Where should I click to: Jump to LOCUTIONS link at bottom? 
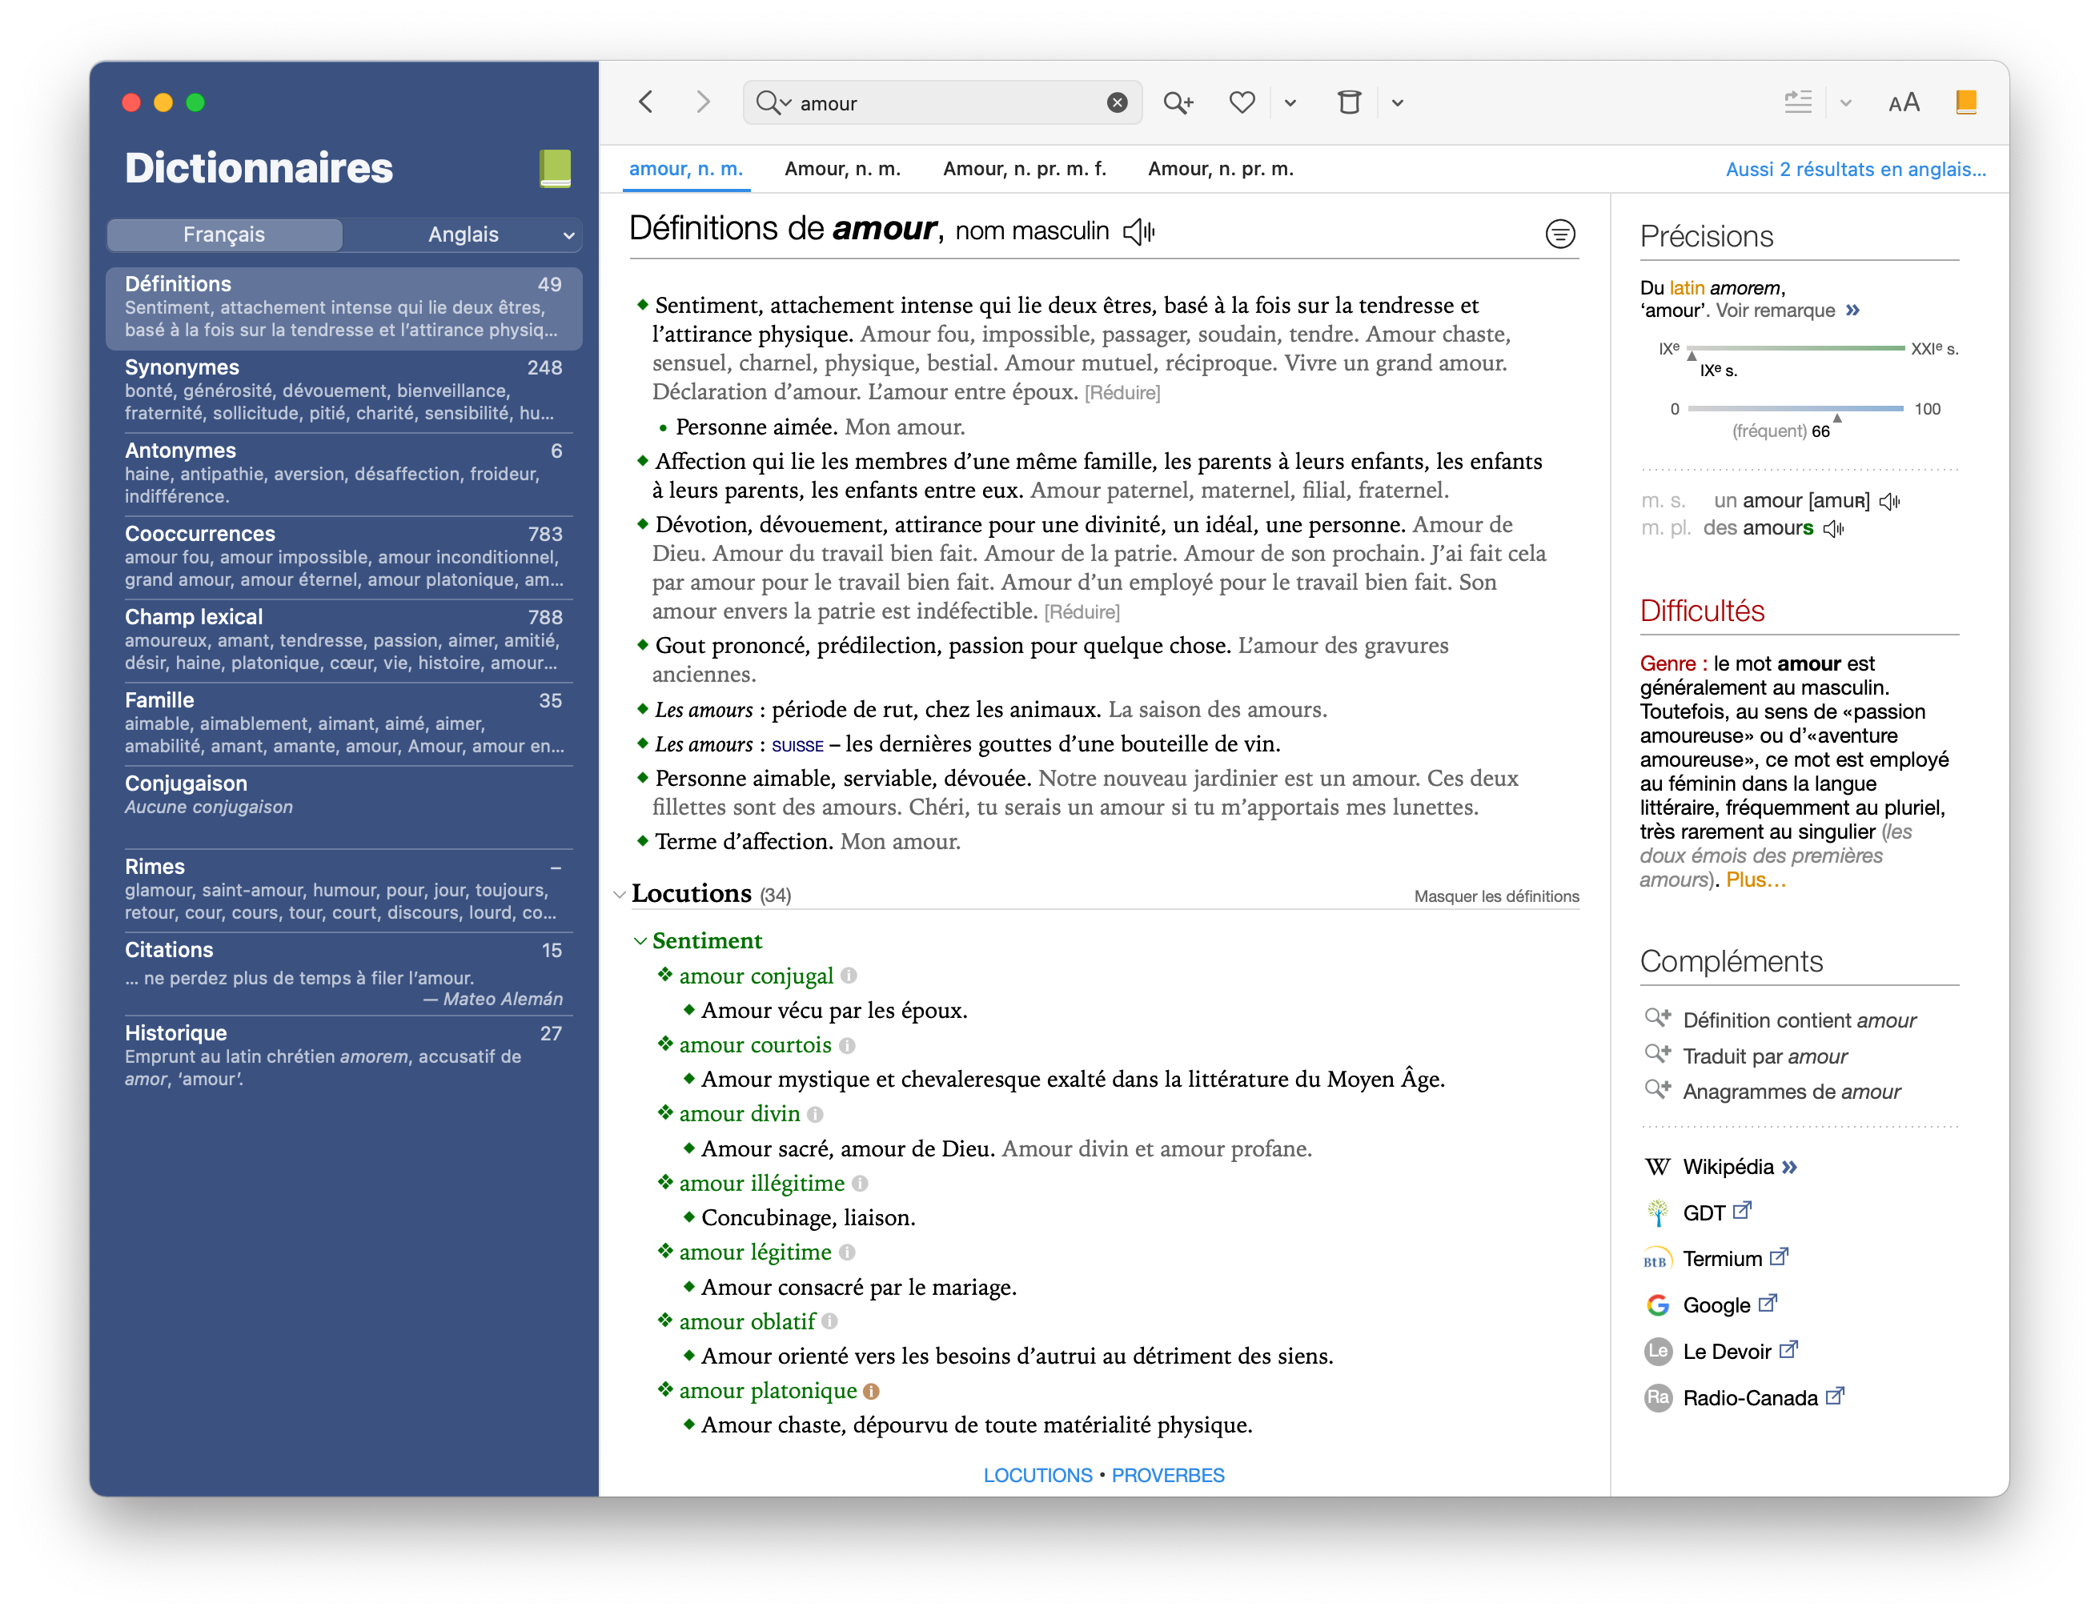(x=1038, y=1476)
